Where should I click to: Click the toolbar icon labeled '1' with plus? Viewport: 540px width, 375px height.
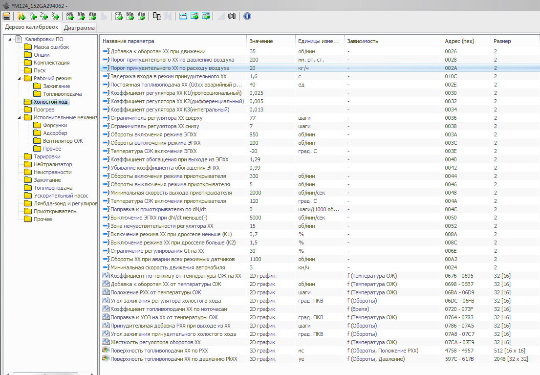(x=32, y=16)
